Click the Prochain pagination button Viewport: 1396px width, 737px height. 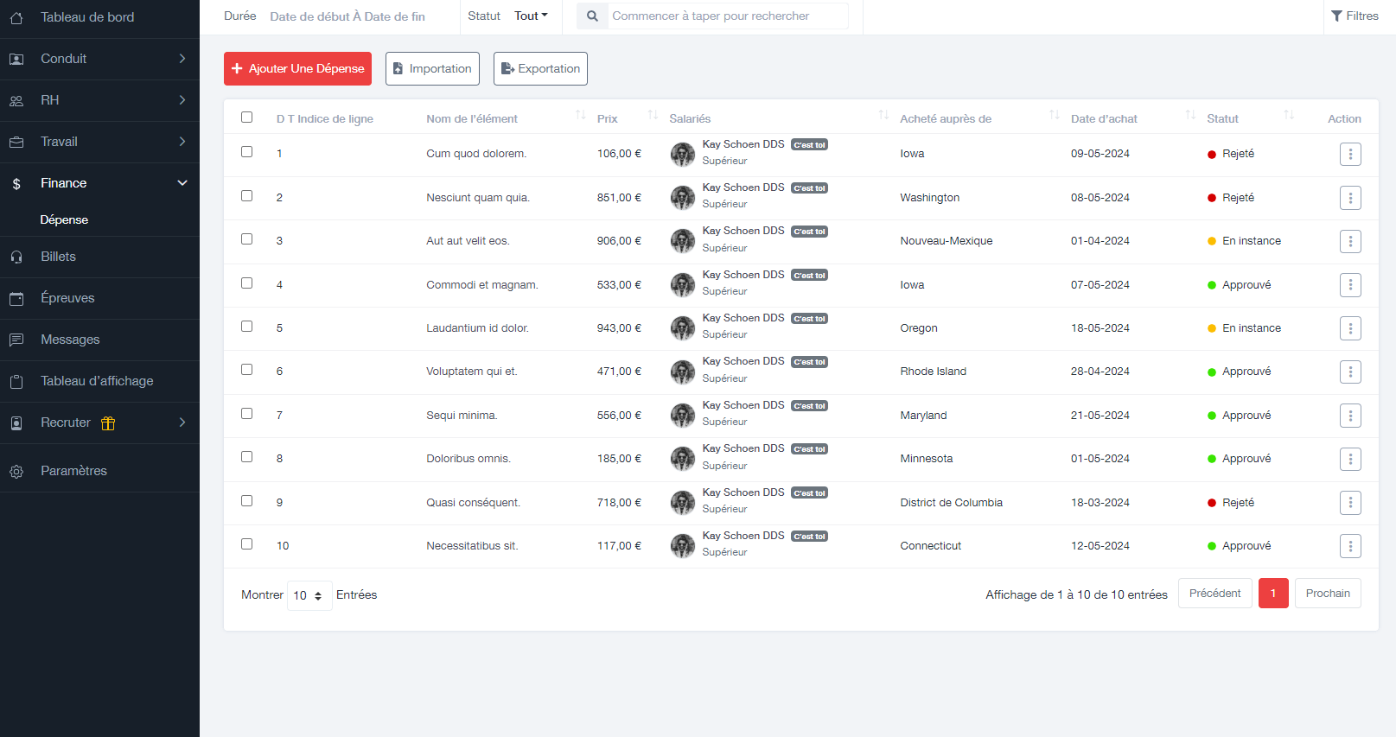pos(1328,594)
